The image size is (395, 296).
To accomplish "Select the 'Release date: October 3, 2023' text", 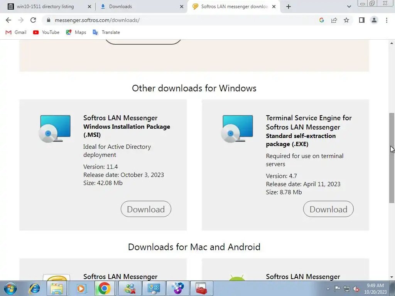I will coord(124,175).
